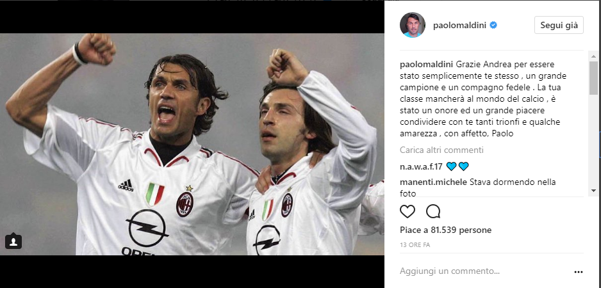Open the three-dot more options menu
The image size is (601, 288).
(579, 272)
